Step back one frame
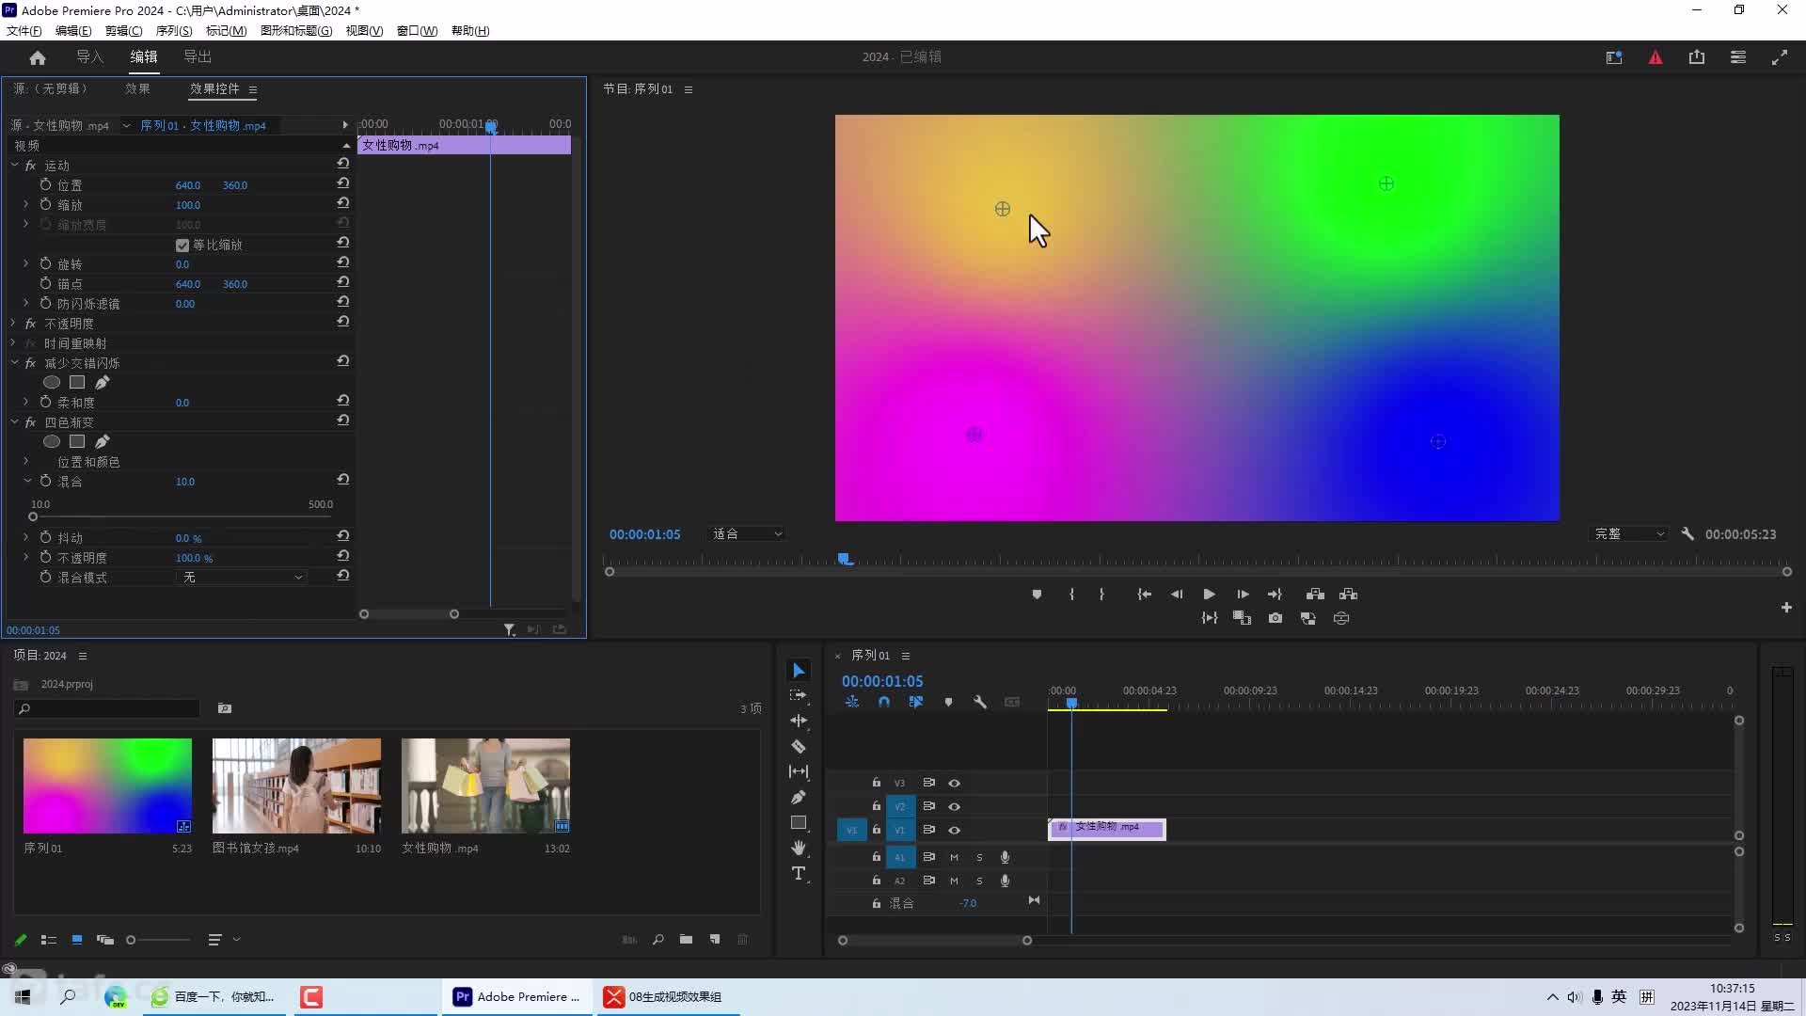 click(x=1176, y=594)
